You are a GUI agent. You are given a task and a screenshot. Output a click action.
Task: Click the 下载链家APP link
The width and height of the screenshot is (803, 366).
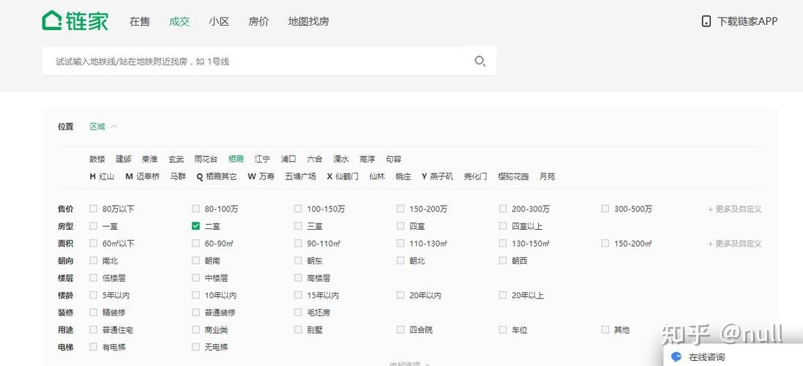pos(747,21)
